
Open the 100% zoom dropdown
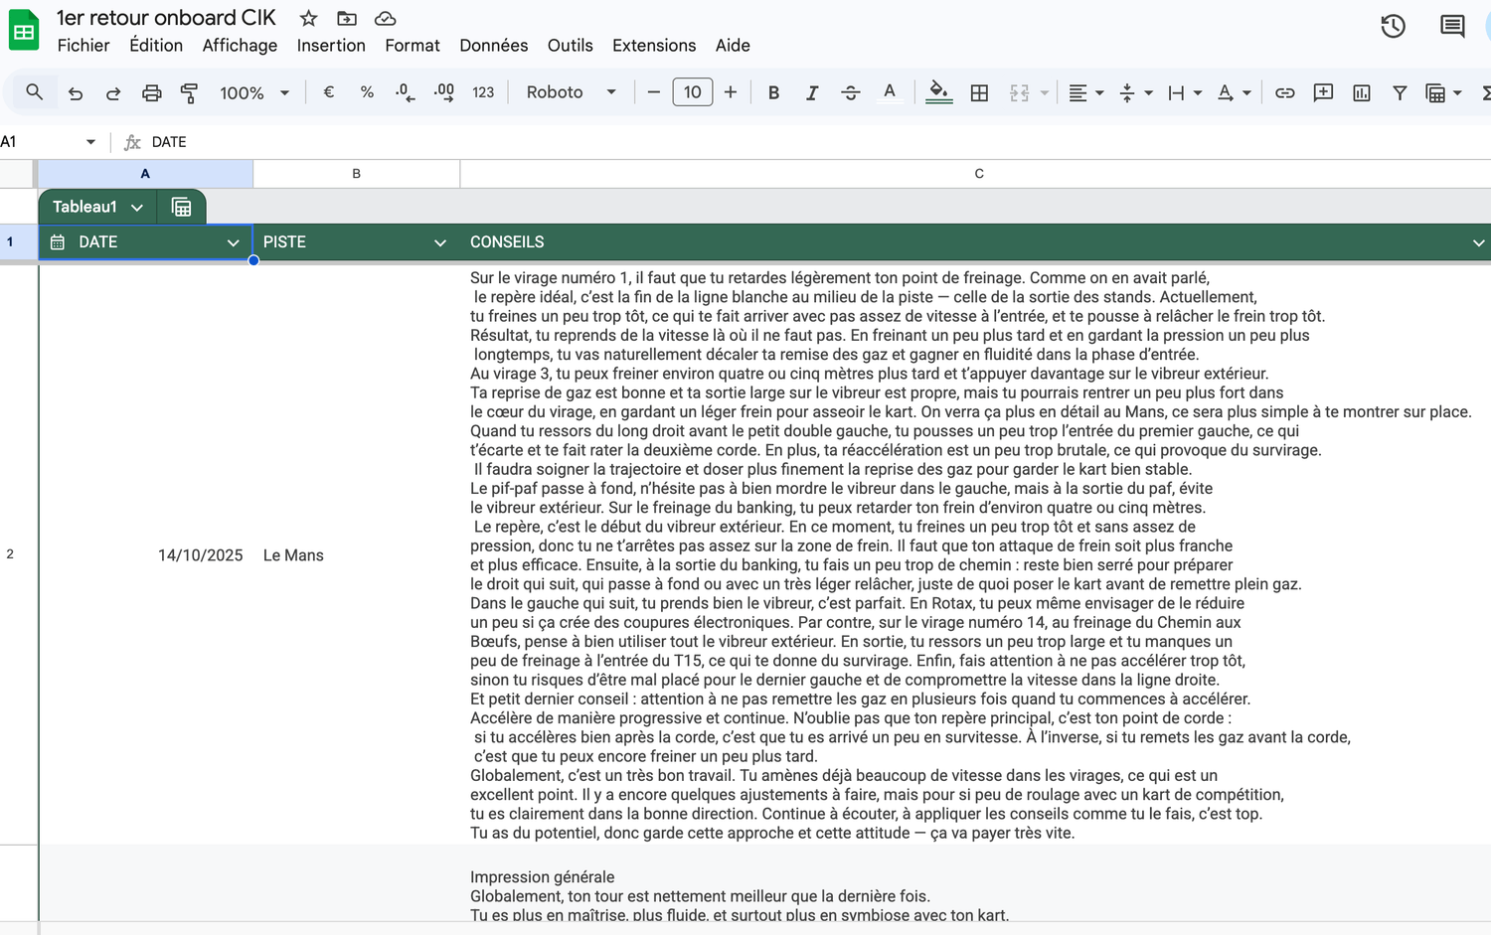point(253,92)
